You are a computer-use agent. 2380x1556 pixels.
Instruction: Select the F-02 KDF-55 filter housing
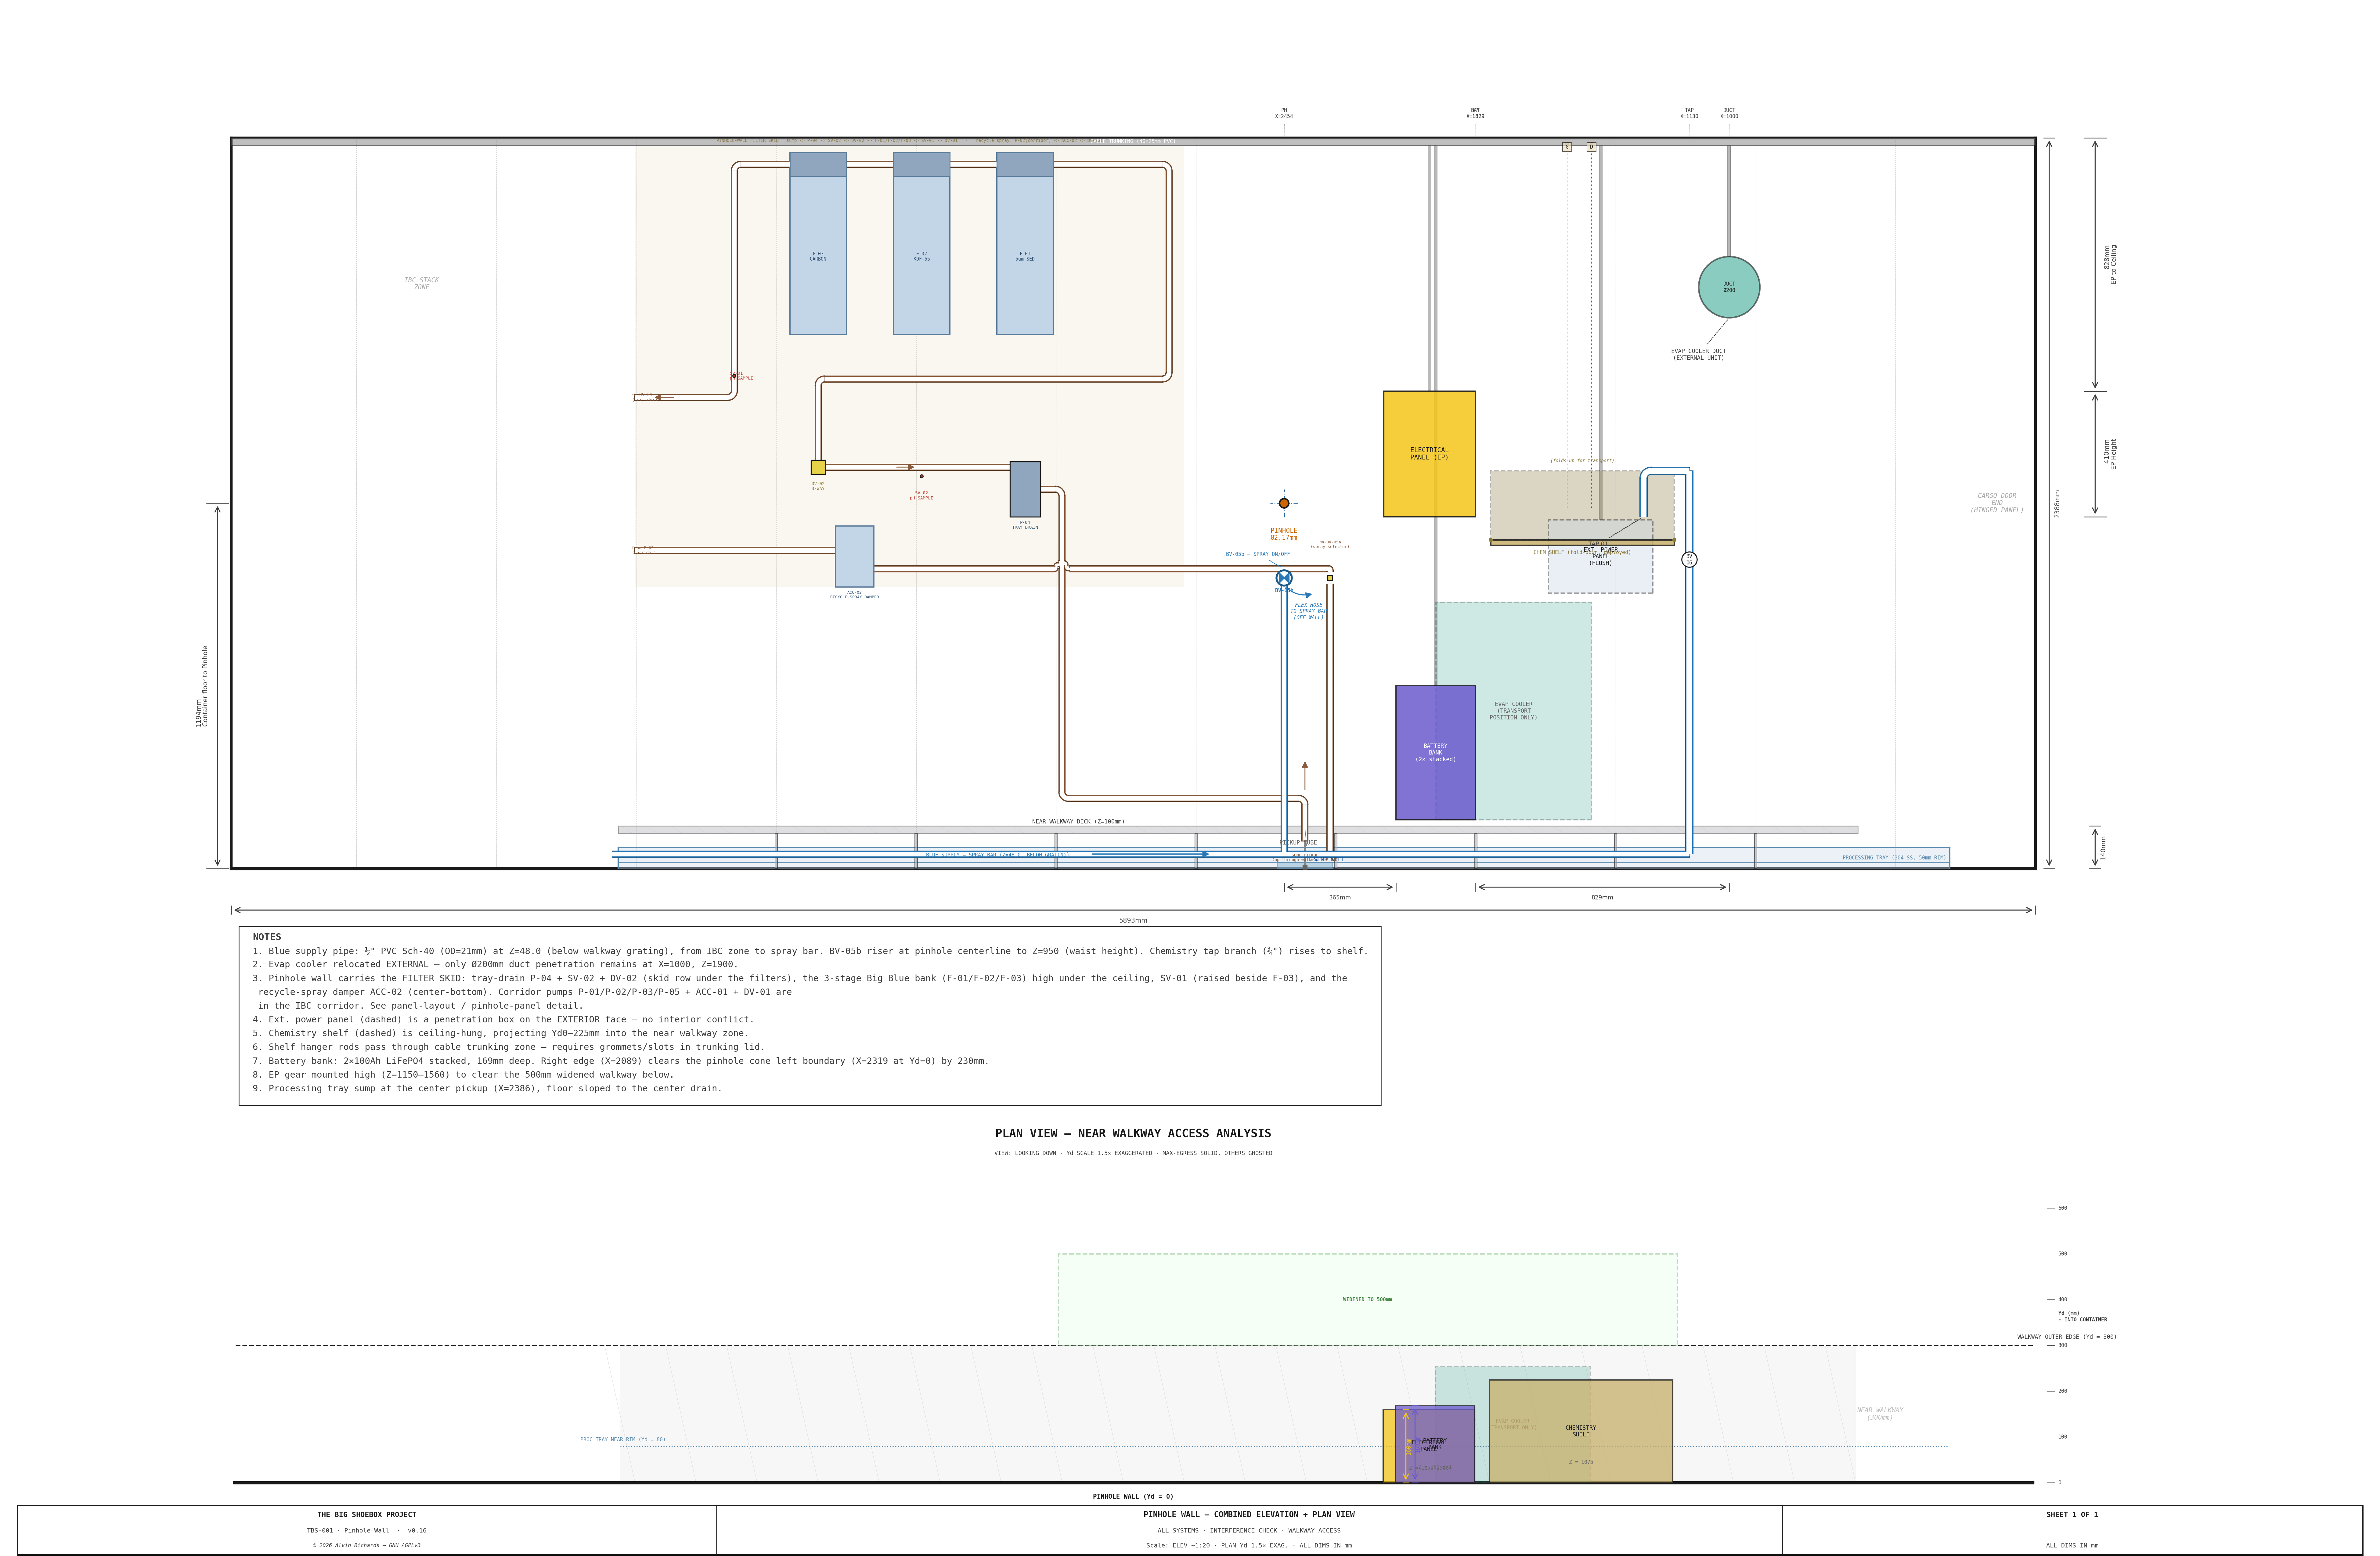[x=922, y=243]
